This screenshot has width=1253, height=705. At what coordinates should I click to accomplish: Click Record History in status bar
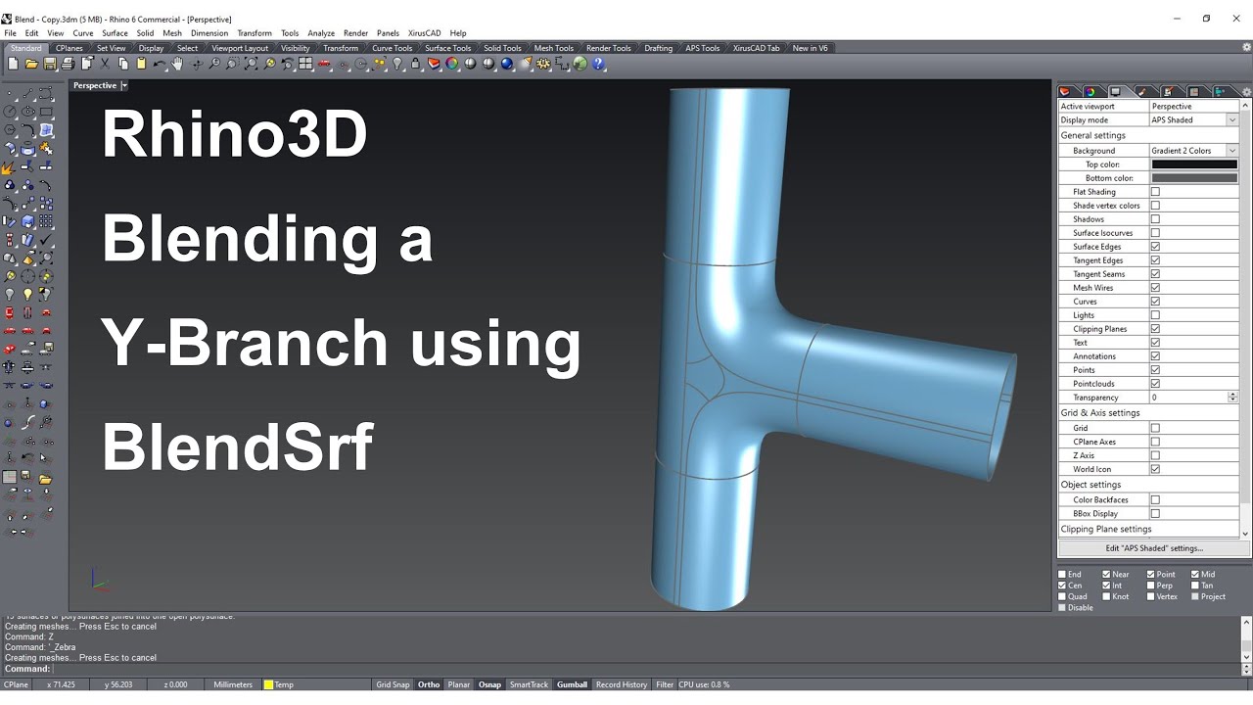coord(622,684)
